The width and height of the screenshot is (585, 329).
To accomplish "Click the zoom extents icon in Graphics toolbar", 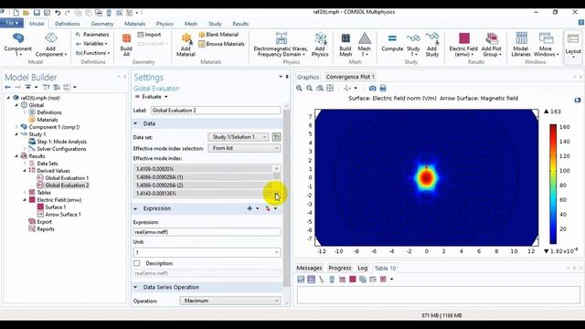I will 330,89.
